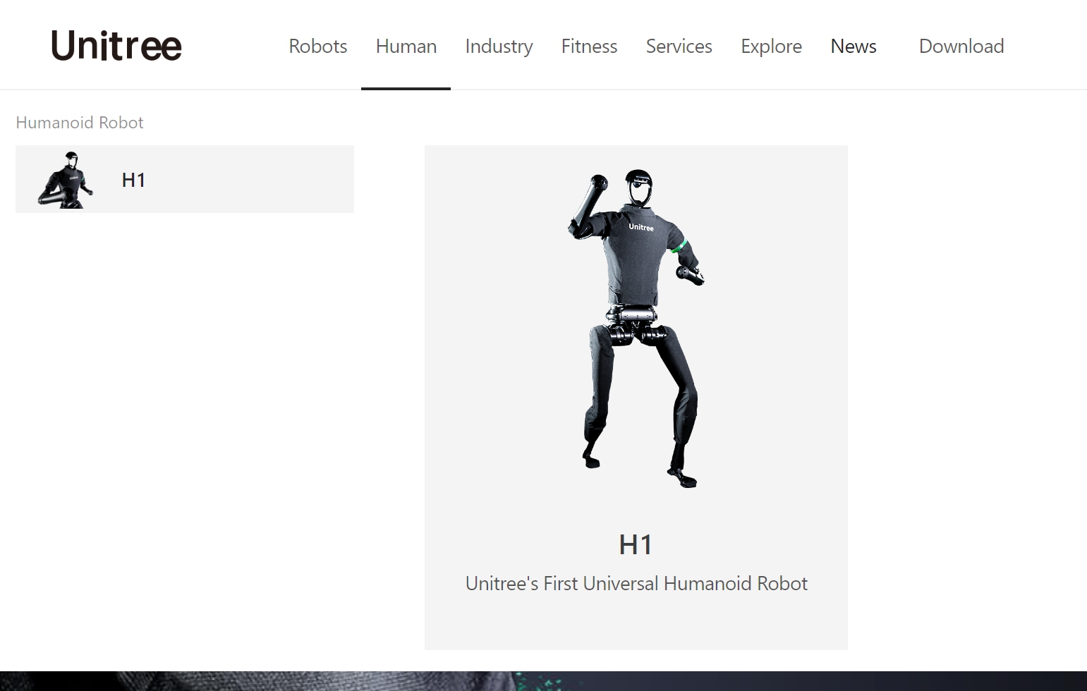
Task: Click the small H1 robot thumbnail
Action: pyautogui.click(x=66, y=180)
